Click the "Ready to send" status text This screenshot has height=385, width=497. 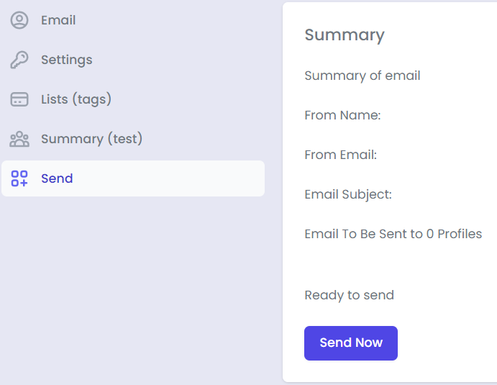349,295
